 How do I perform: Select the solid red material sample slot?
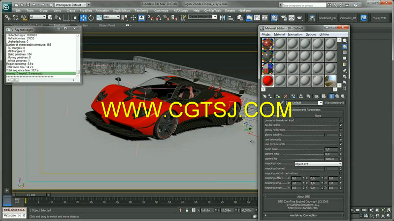click(268, 81)
